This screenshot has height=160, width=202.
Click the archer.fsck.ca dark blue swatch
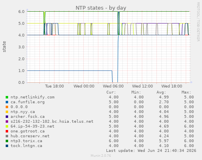coord(7,117)
